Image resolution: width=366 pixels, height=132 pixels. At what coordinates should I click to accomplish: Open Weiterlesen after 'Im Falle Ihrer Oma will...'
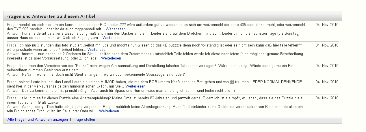(x=109, y=111)
